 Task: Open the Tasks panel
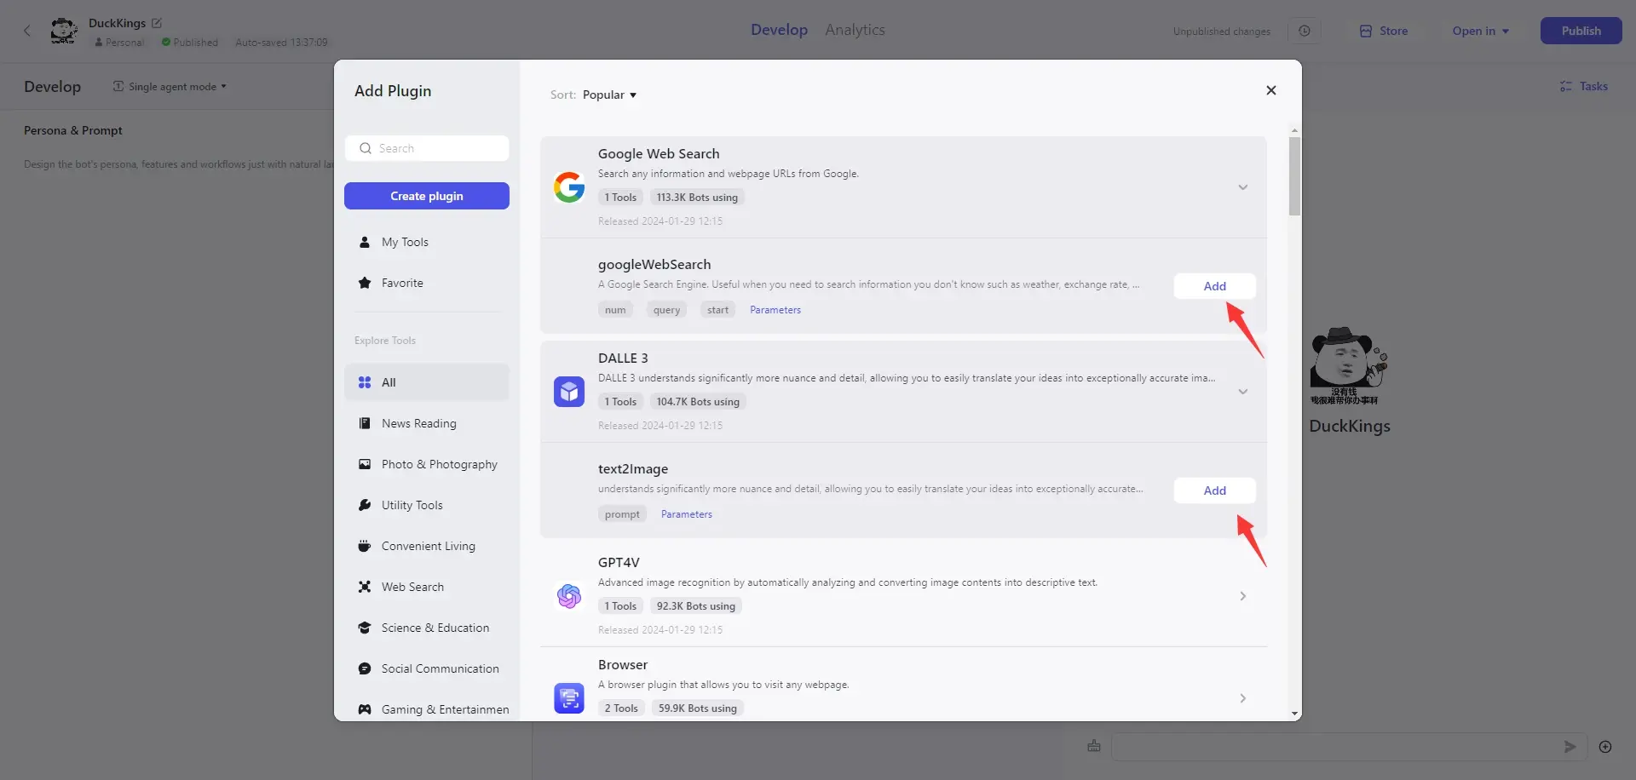(1583, 86)
